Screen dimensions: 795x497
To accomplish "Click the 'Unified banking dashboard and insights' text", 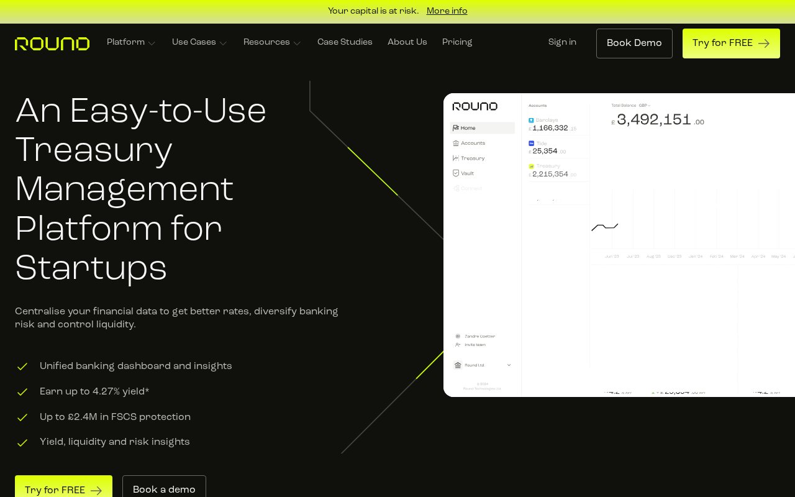I will click(x=136, y=367).
